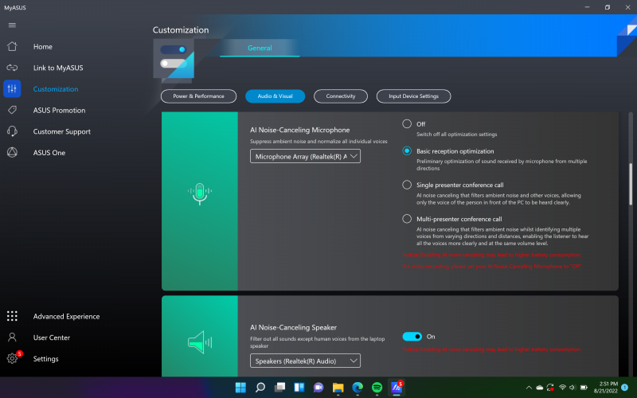This screenshot has width=637, height=398.
Task: Click the taskbar clock and date
Action: pyautogui.click(x=606, y=388)
